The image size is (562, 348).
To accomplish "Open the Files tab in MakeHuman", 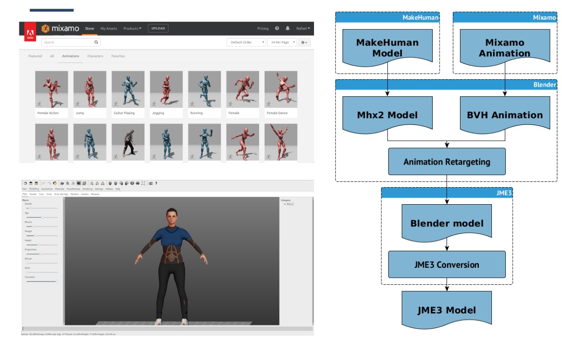I will (24, 189).
